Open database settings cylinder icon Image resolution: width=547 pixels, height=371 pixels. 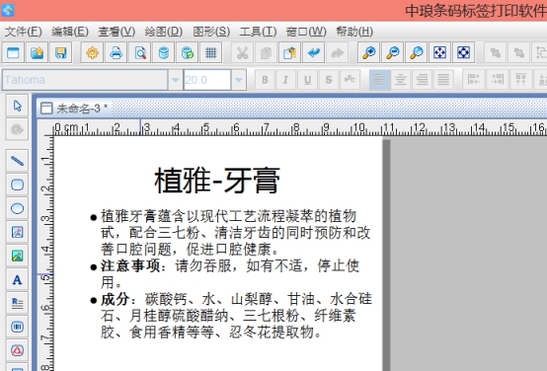(x=164, y=53)
